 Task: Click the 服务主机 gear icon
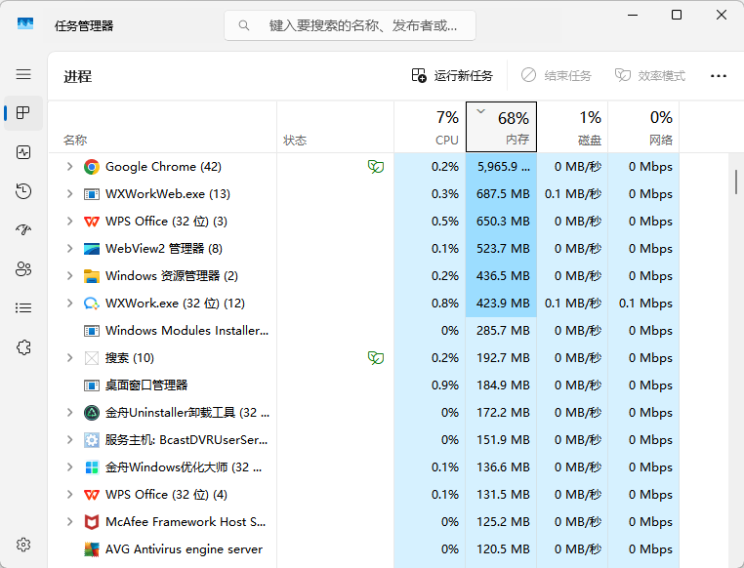click(92, 440)
